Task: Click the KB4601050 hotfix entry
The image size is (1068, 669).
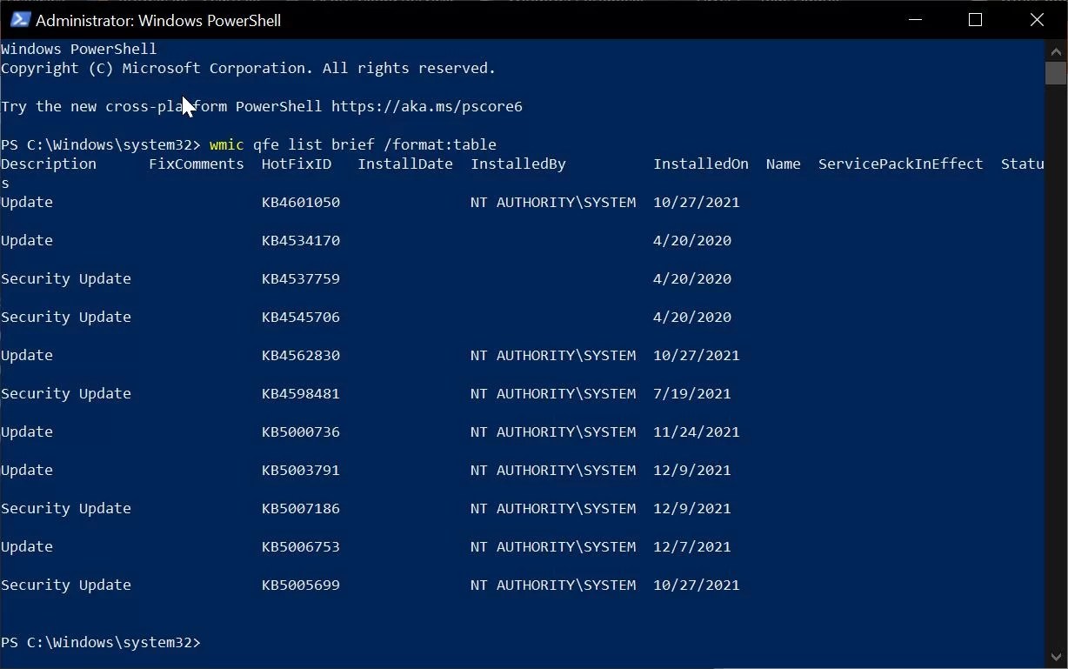Action: [x=300, y=202]
